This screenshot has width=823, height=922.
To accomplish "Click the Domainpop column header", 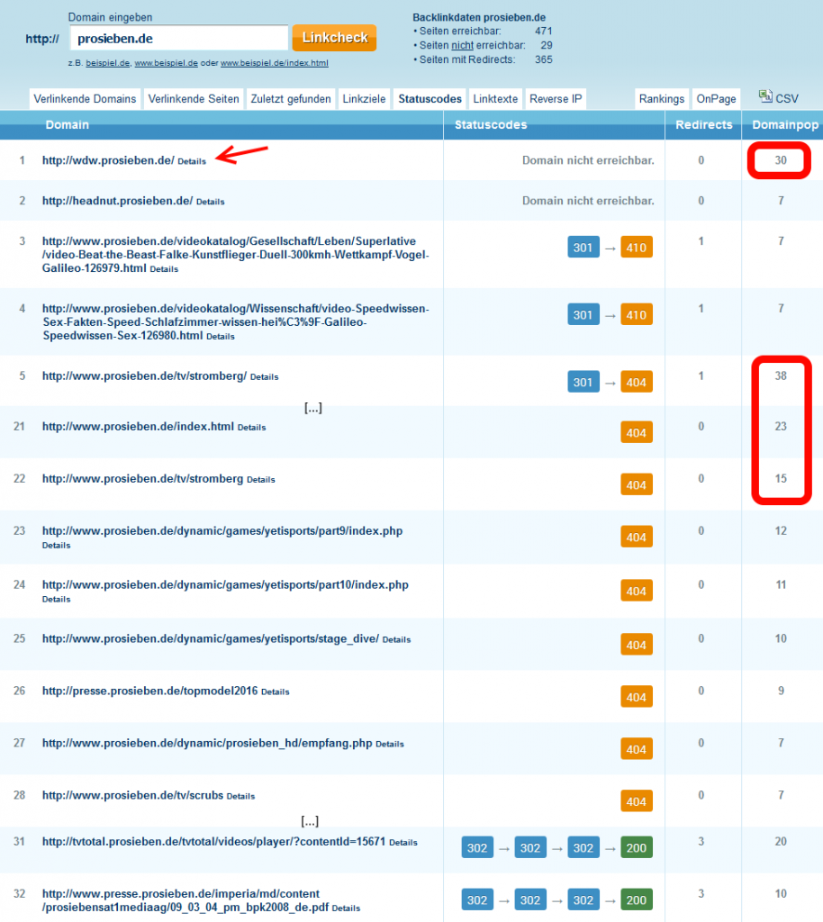I will pyautogui.click(x=785, y=124).
